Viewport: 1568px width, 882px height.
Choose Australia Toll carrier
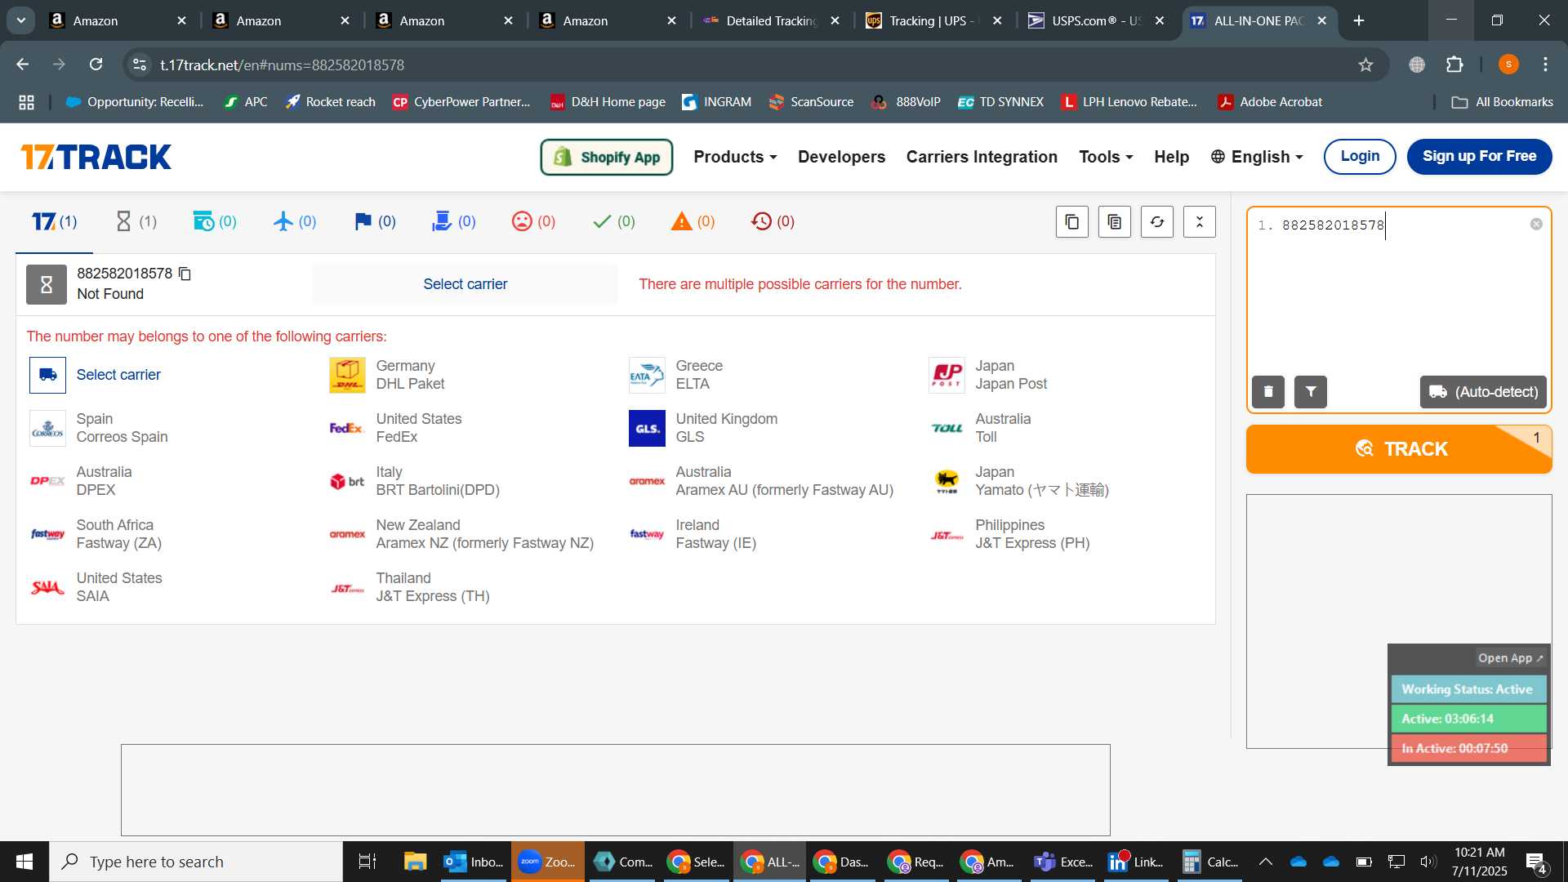980,428
